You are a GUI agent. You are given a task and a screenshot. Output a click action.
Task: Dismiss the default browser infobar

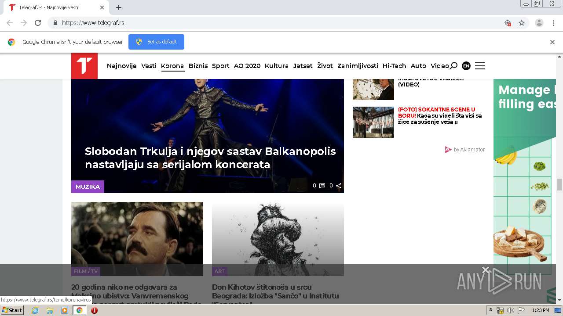tap(552, 42)
